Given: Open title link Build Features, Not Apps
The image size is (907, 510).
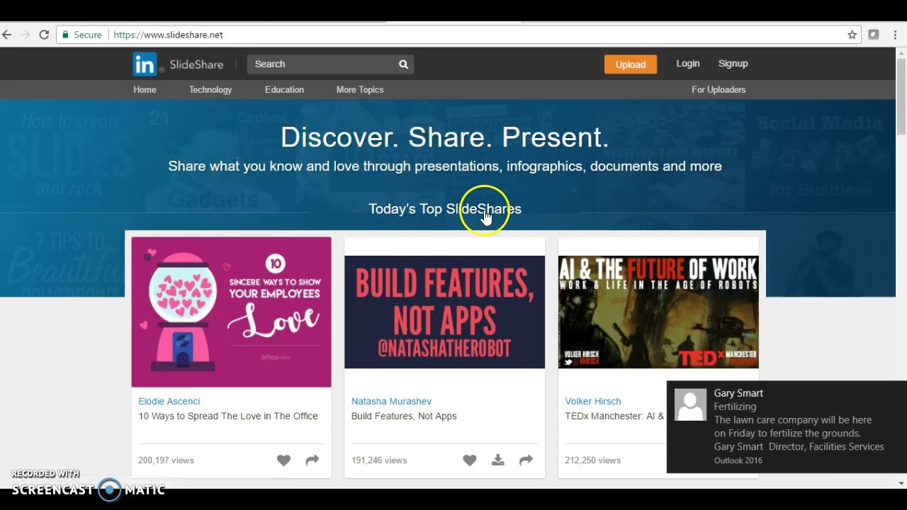Looking at the screenshot, I should click(404, 416).
